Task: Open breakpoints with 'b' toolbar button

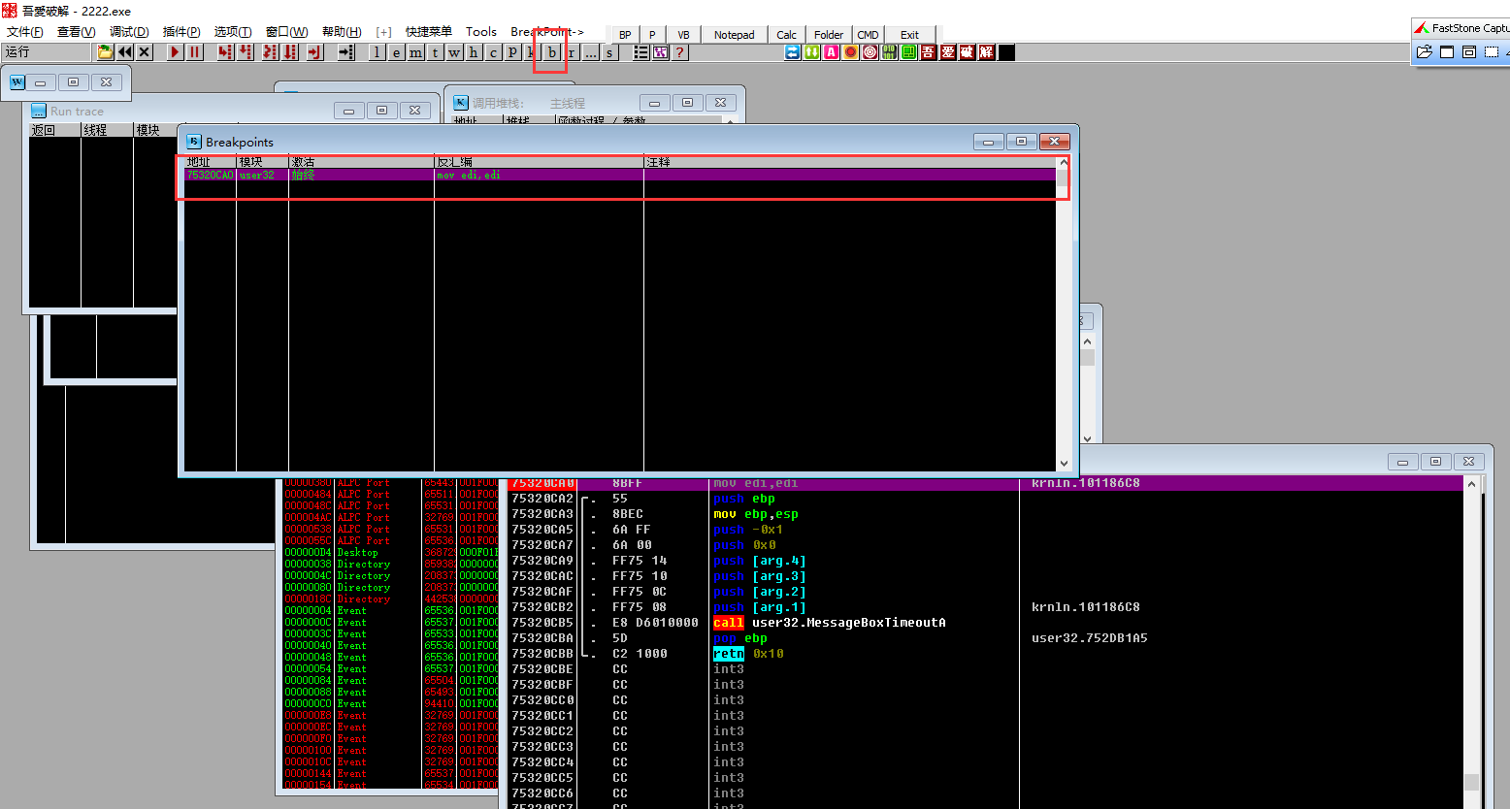Action: coord(551,52)
